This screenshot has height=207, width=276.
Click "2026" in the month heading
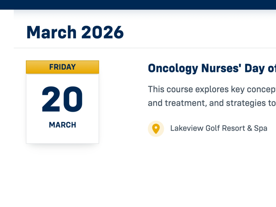click(x=102, y=32)
